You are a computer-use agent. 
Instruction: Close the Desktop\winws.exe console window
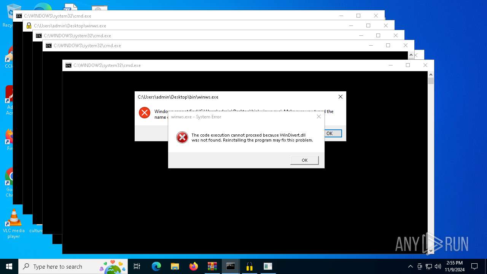tap(386, 25)
